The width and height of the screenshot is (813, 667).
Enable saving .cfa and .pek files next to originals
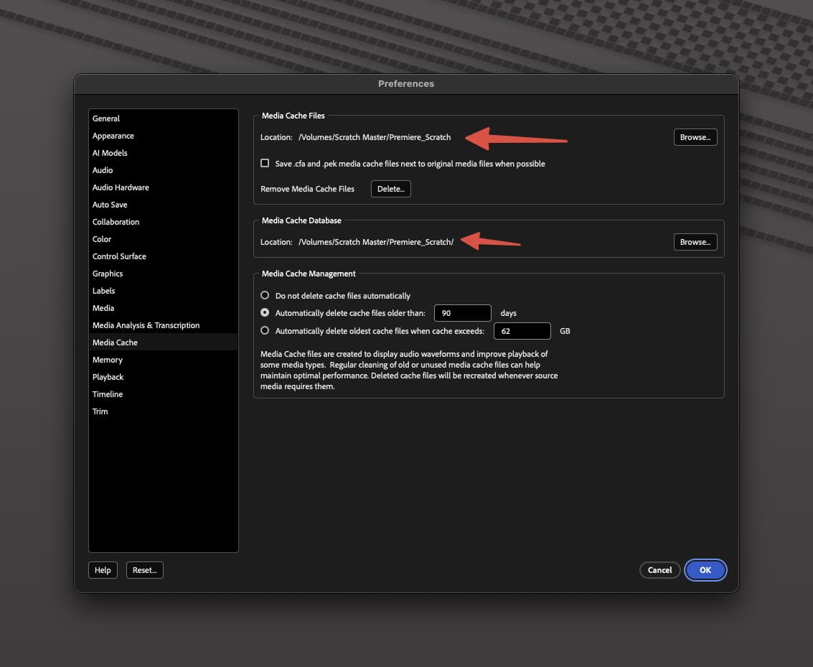coord(265,164)
